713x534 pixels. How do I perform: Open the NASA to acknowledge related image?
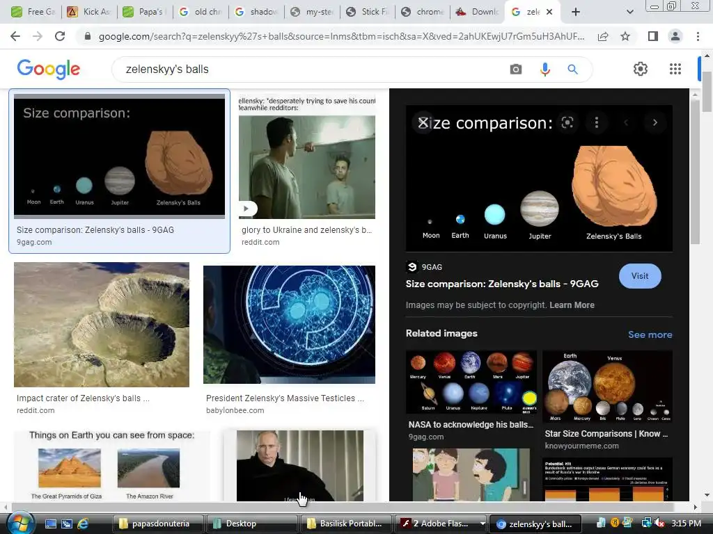pos(471,382)
